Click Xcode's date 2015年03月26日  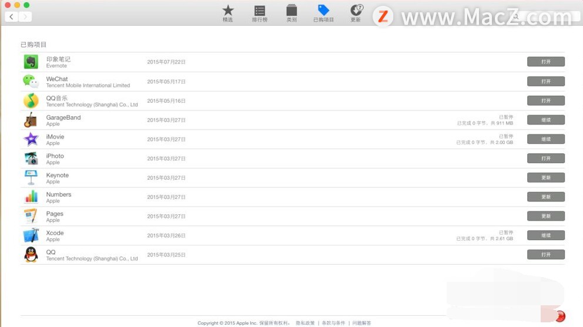click(166, 235)
